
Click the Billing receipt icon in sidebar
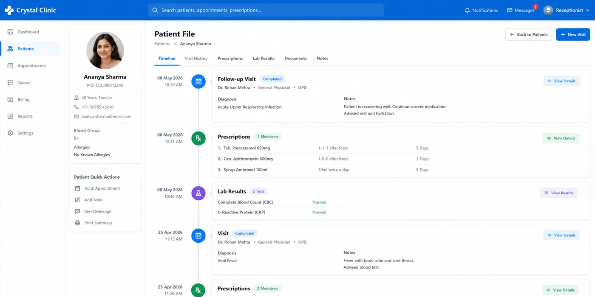pos(10,99)
